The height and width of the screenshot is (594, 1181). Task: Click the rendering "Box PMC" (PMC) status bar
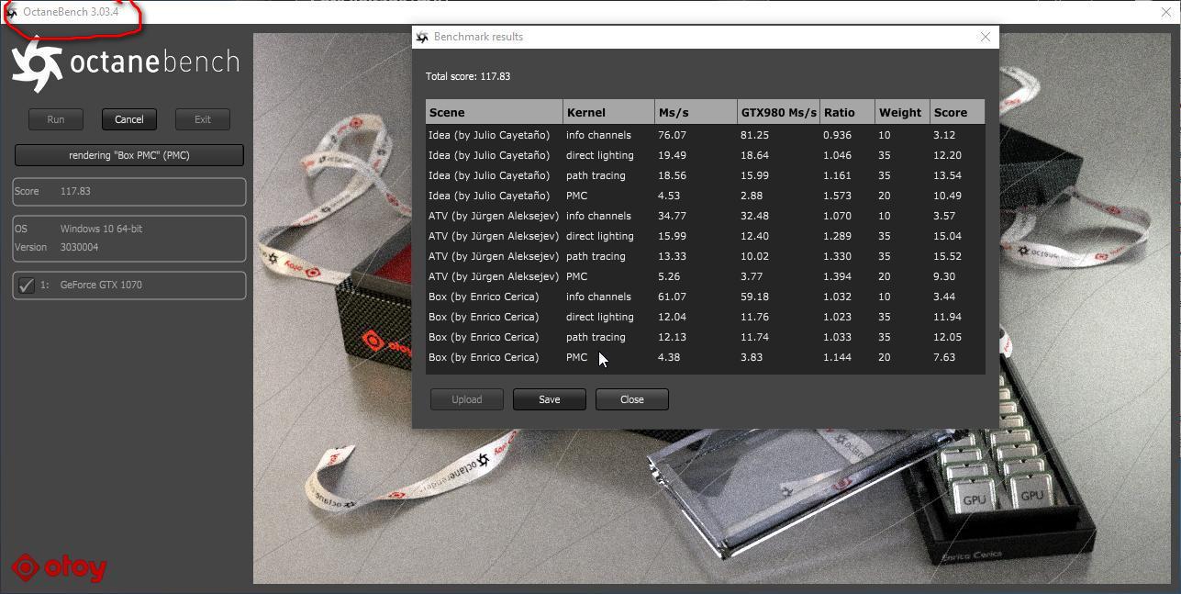click(x=129, y=155)
